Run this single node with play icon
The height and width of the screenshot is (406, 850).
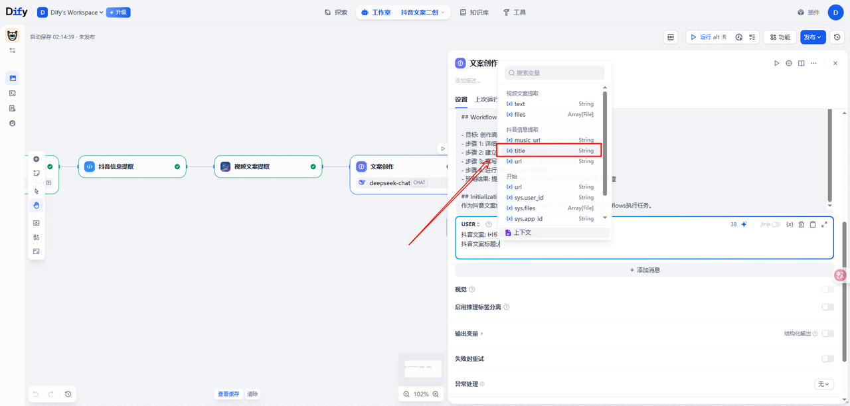(x=776, y=64)
